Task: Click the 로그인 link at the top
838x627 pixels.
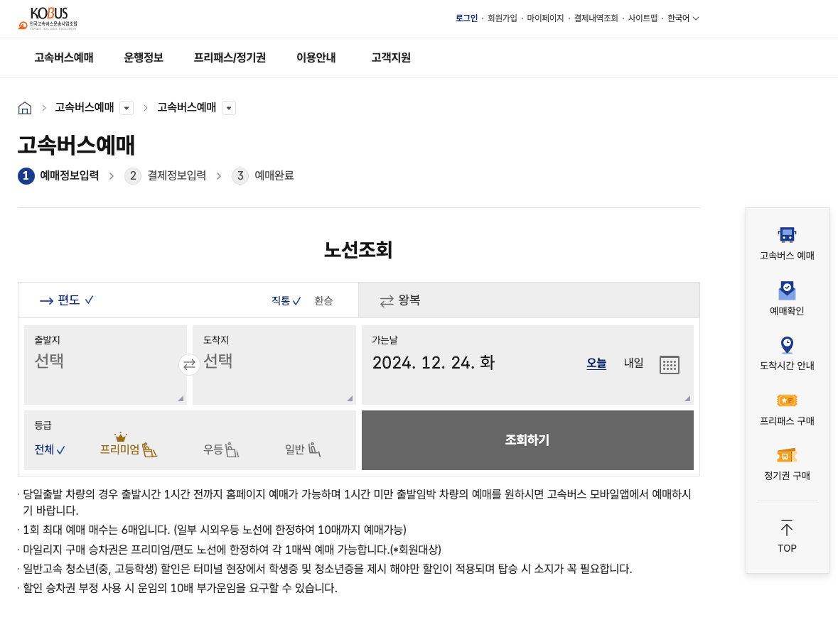Action: click(x=466, y=18)
